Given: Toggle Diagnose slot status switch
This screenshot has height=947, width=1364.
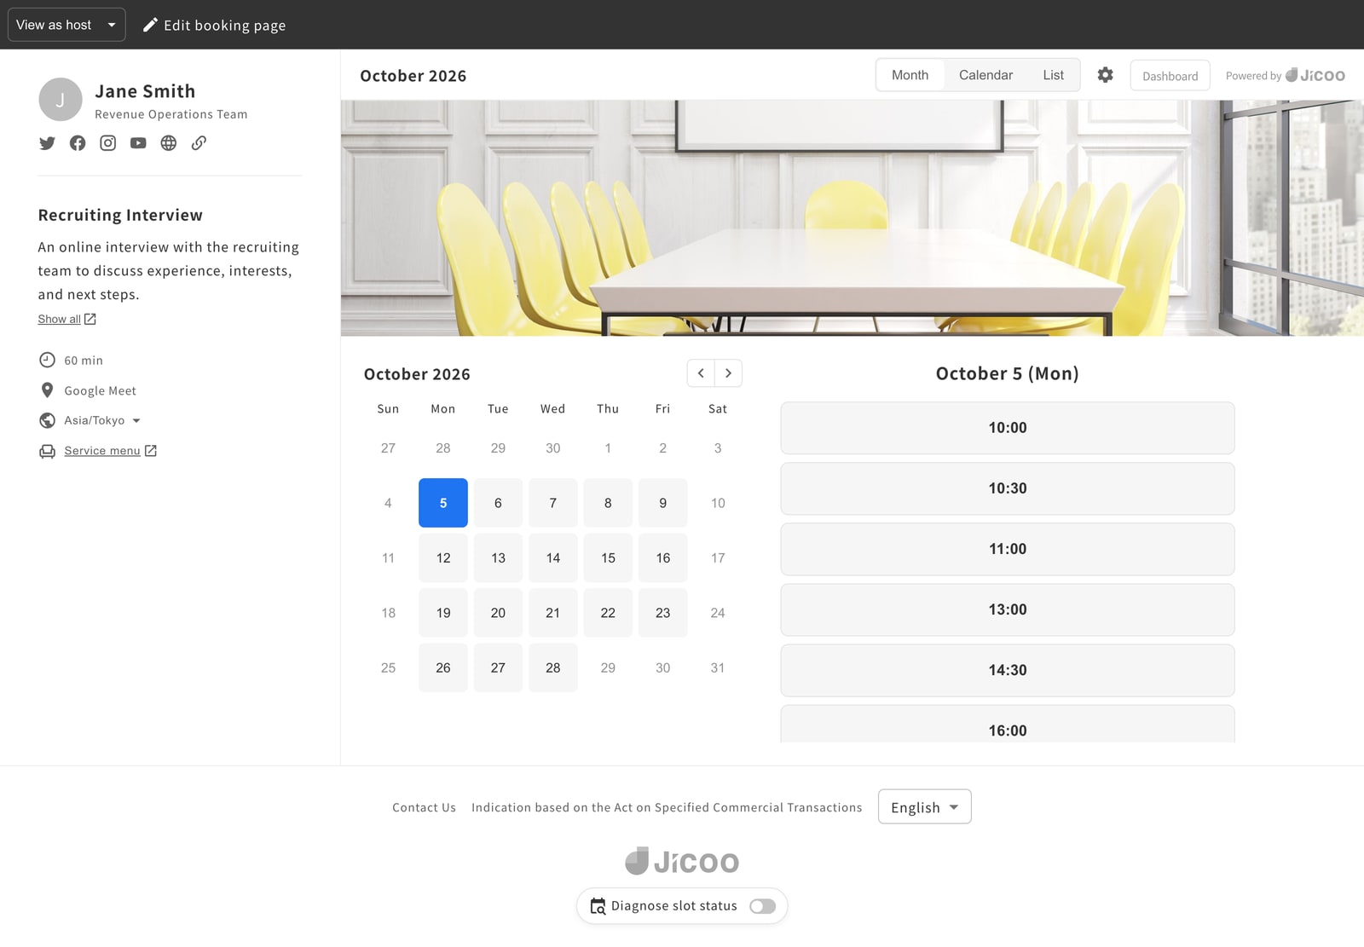Looking at the screenshot, I should (762, 906).
